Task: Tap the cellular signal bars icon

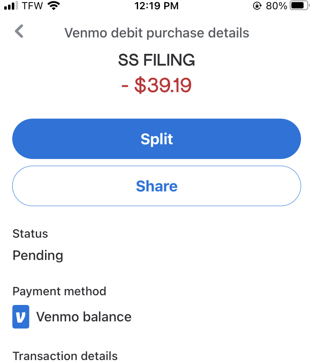Action: click(x=11, y=5)
